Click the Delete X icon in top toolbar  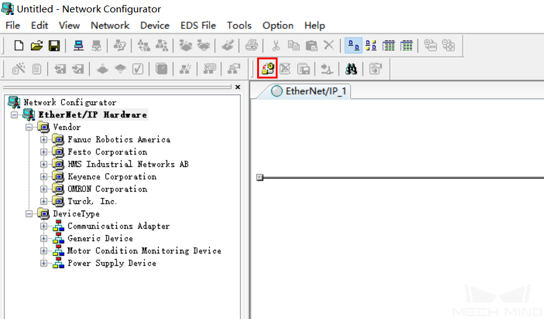pyautogui.click(x=328, y=45)
